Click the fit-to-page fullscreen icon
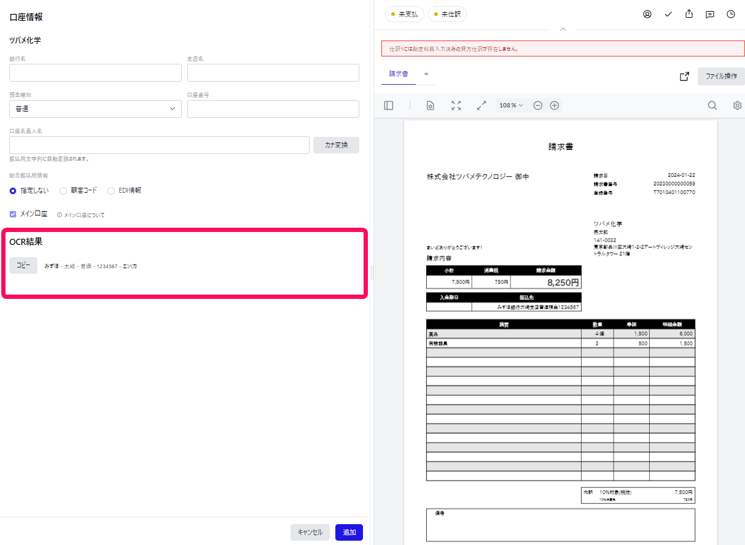Image resolution: width=745 pixels, height=545 pixels. 456,106
